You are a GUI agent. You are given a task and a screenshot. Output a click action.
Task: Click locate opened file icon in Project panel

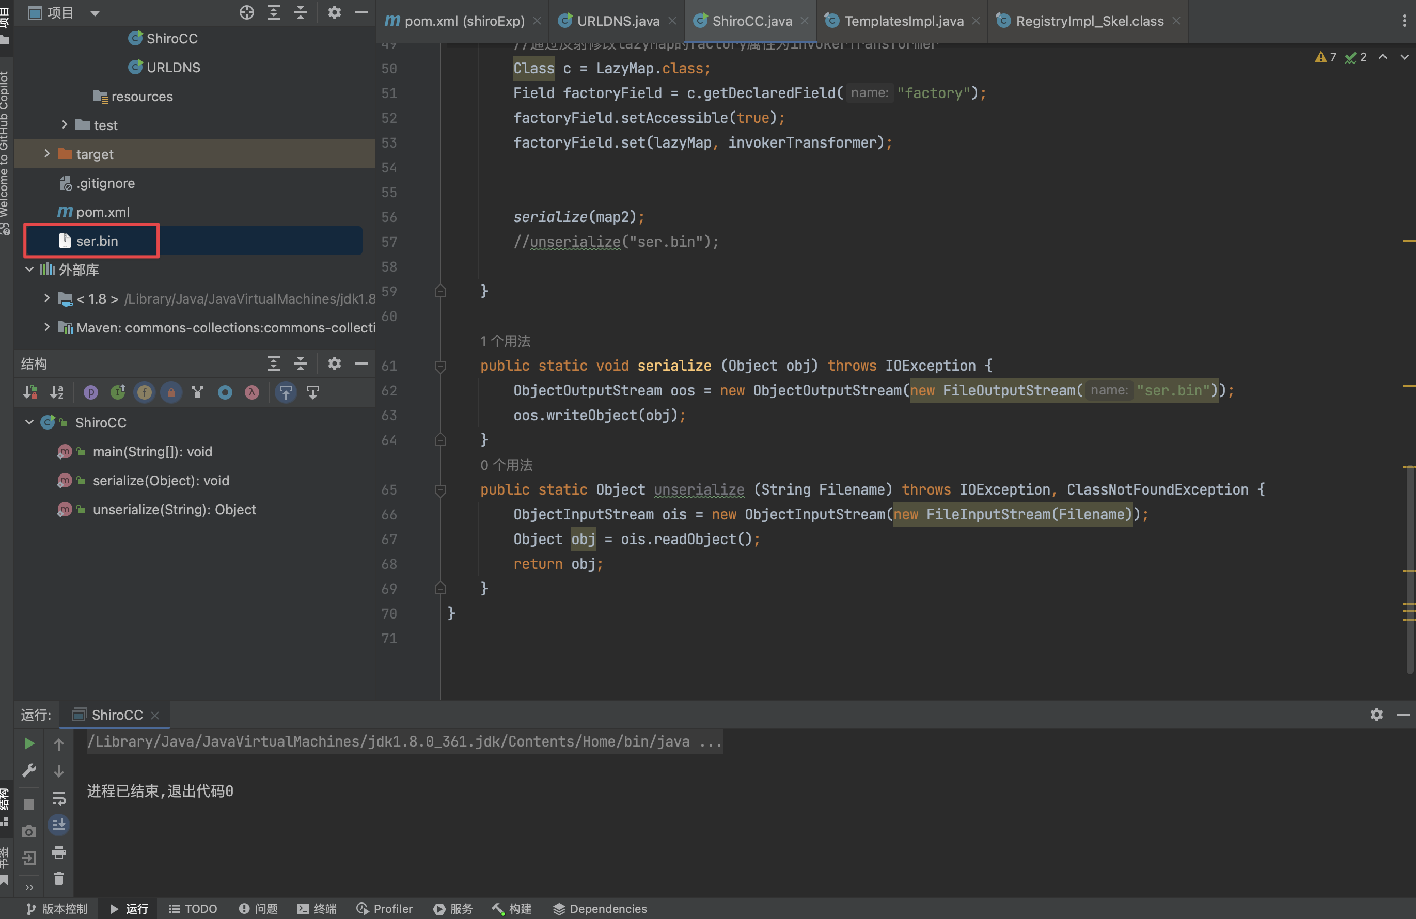[x=246, y=12]
